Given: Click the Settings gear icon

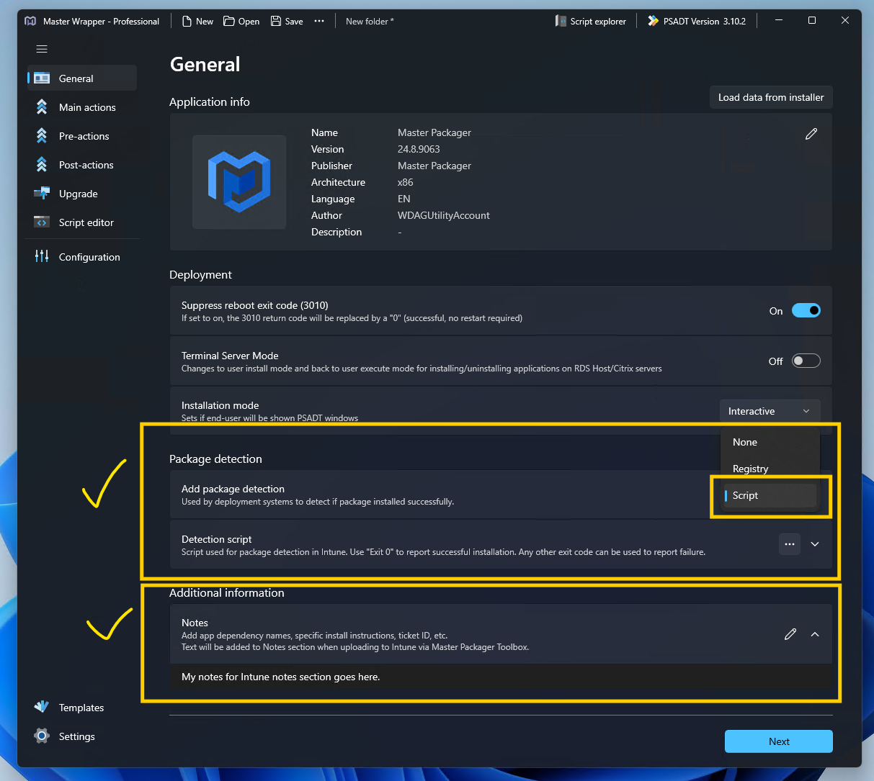Looking at the screenshot, I should click(42, 736).
